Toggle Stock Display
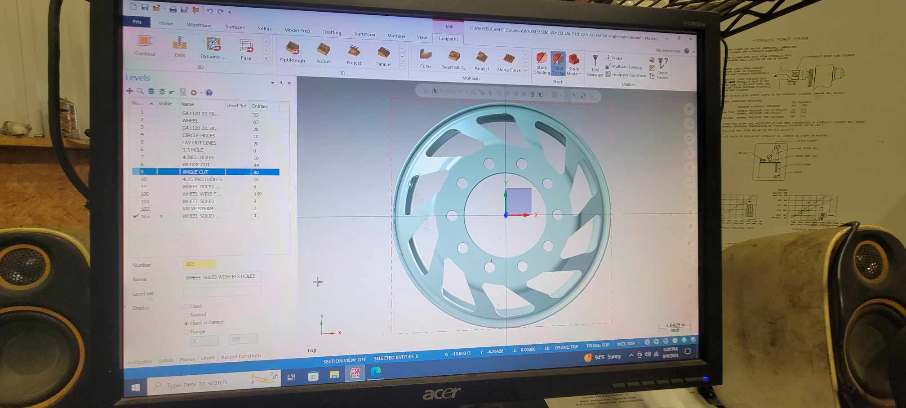Viewport: 906px width, 408px height. (558, 63)
